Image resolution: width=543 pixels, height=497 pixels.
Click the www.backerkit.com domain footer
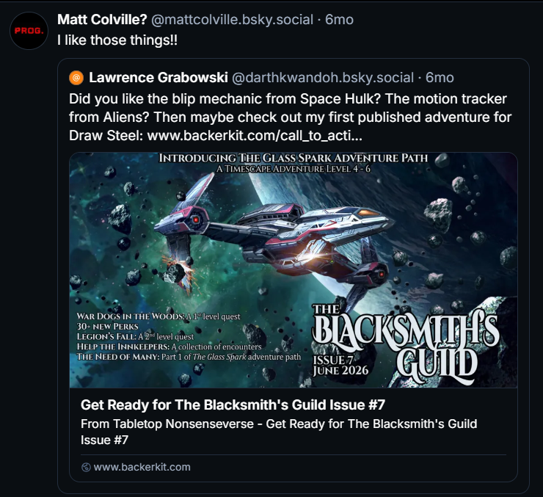142,467
